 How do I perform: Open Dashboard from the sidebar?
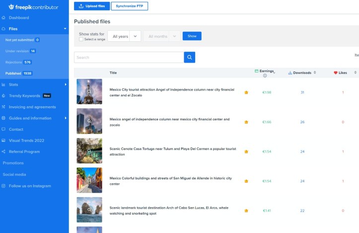[19, 18]
